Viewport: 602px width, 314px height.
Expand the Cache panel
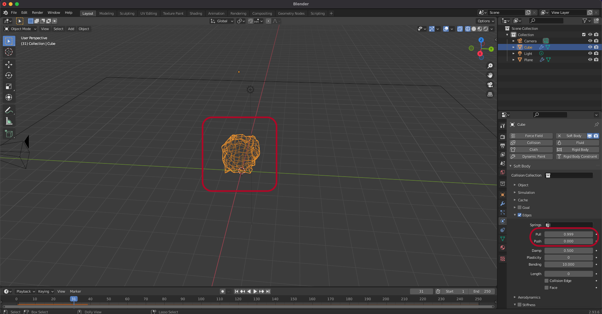[523, 200]
